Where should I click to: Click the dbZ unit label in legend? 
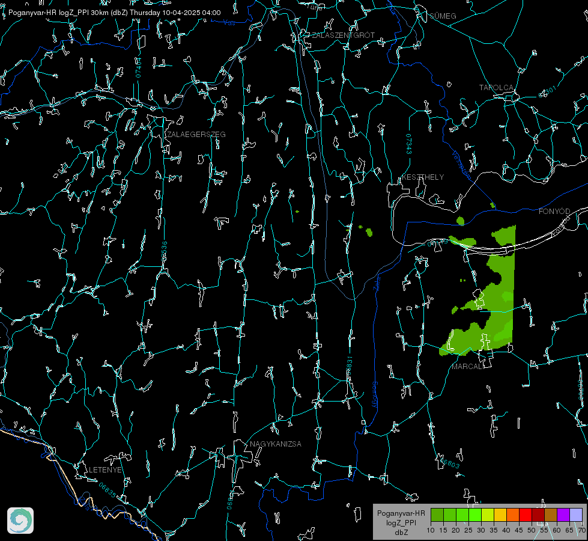pyautogui.click(x=401, y=533)
